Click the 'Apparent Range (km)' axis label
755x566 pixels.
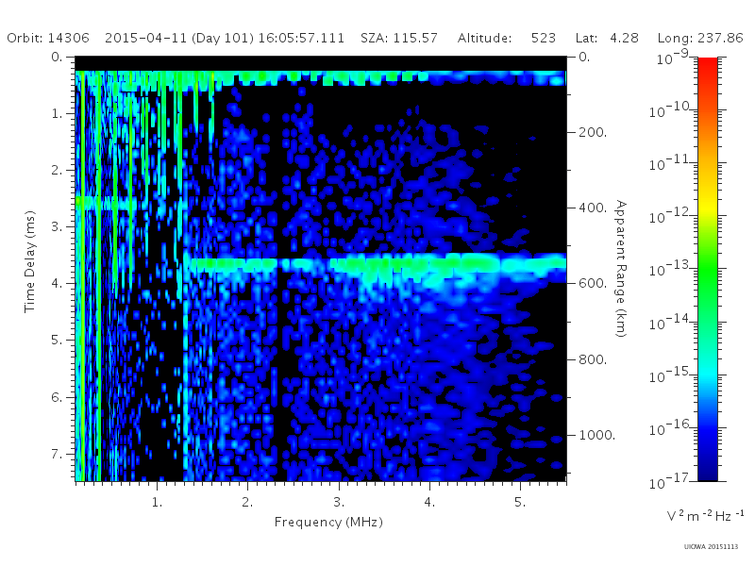click(x=621, y=269)
